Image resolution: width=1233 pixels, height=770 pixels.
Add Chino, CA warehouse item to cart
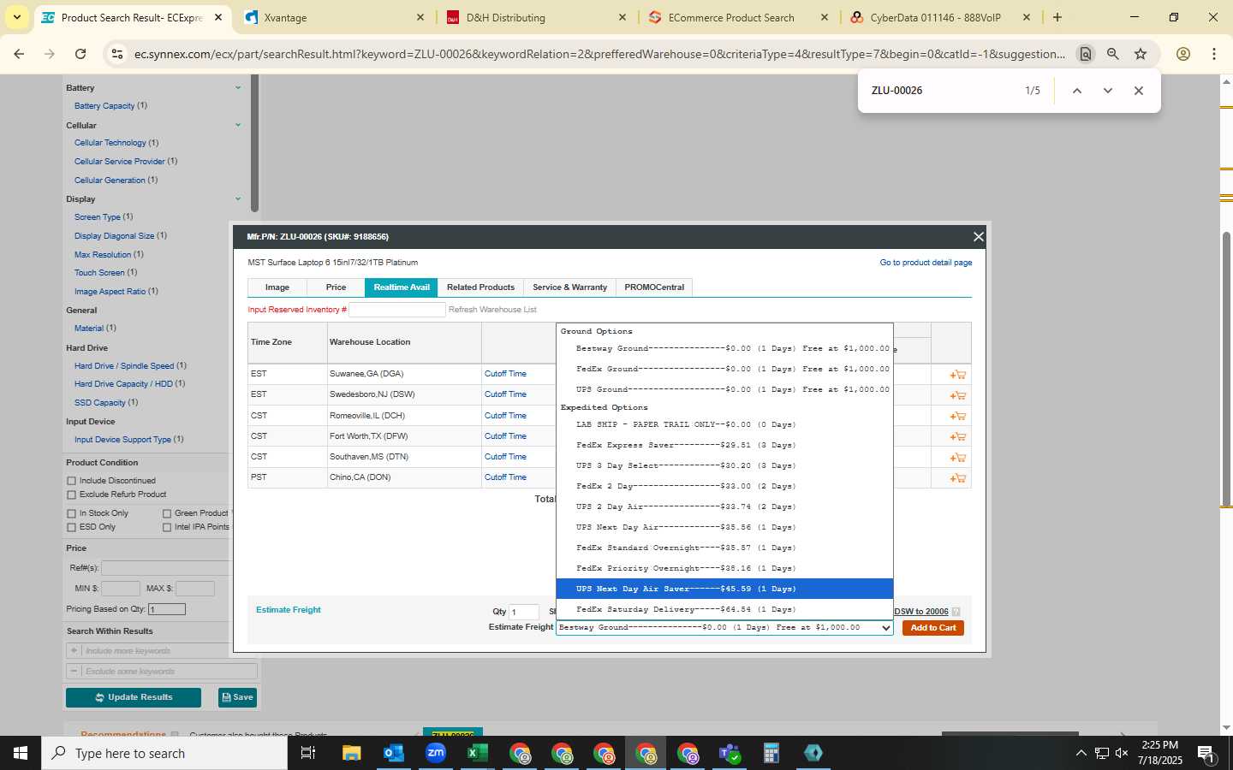pyautogui.click(x=957, y=478)
